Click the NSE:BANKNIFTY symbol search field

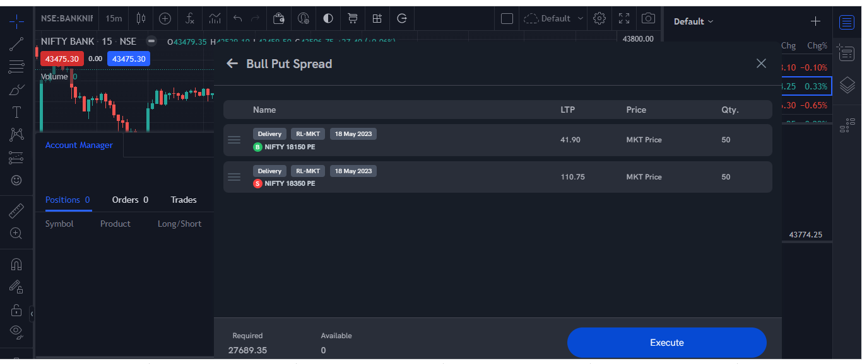click(x=67, y=18)
